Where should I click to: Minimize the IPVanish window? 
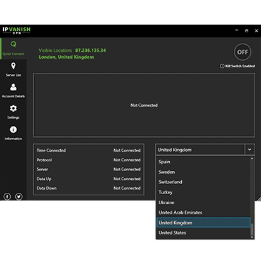point(236,30)
